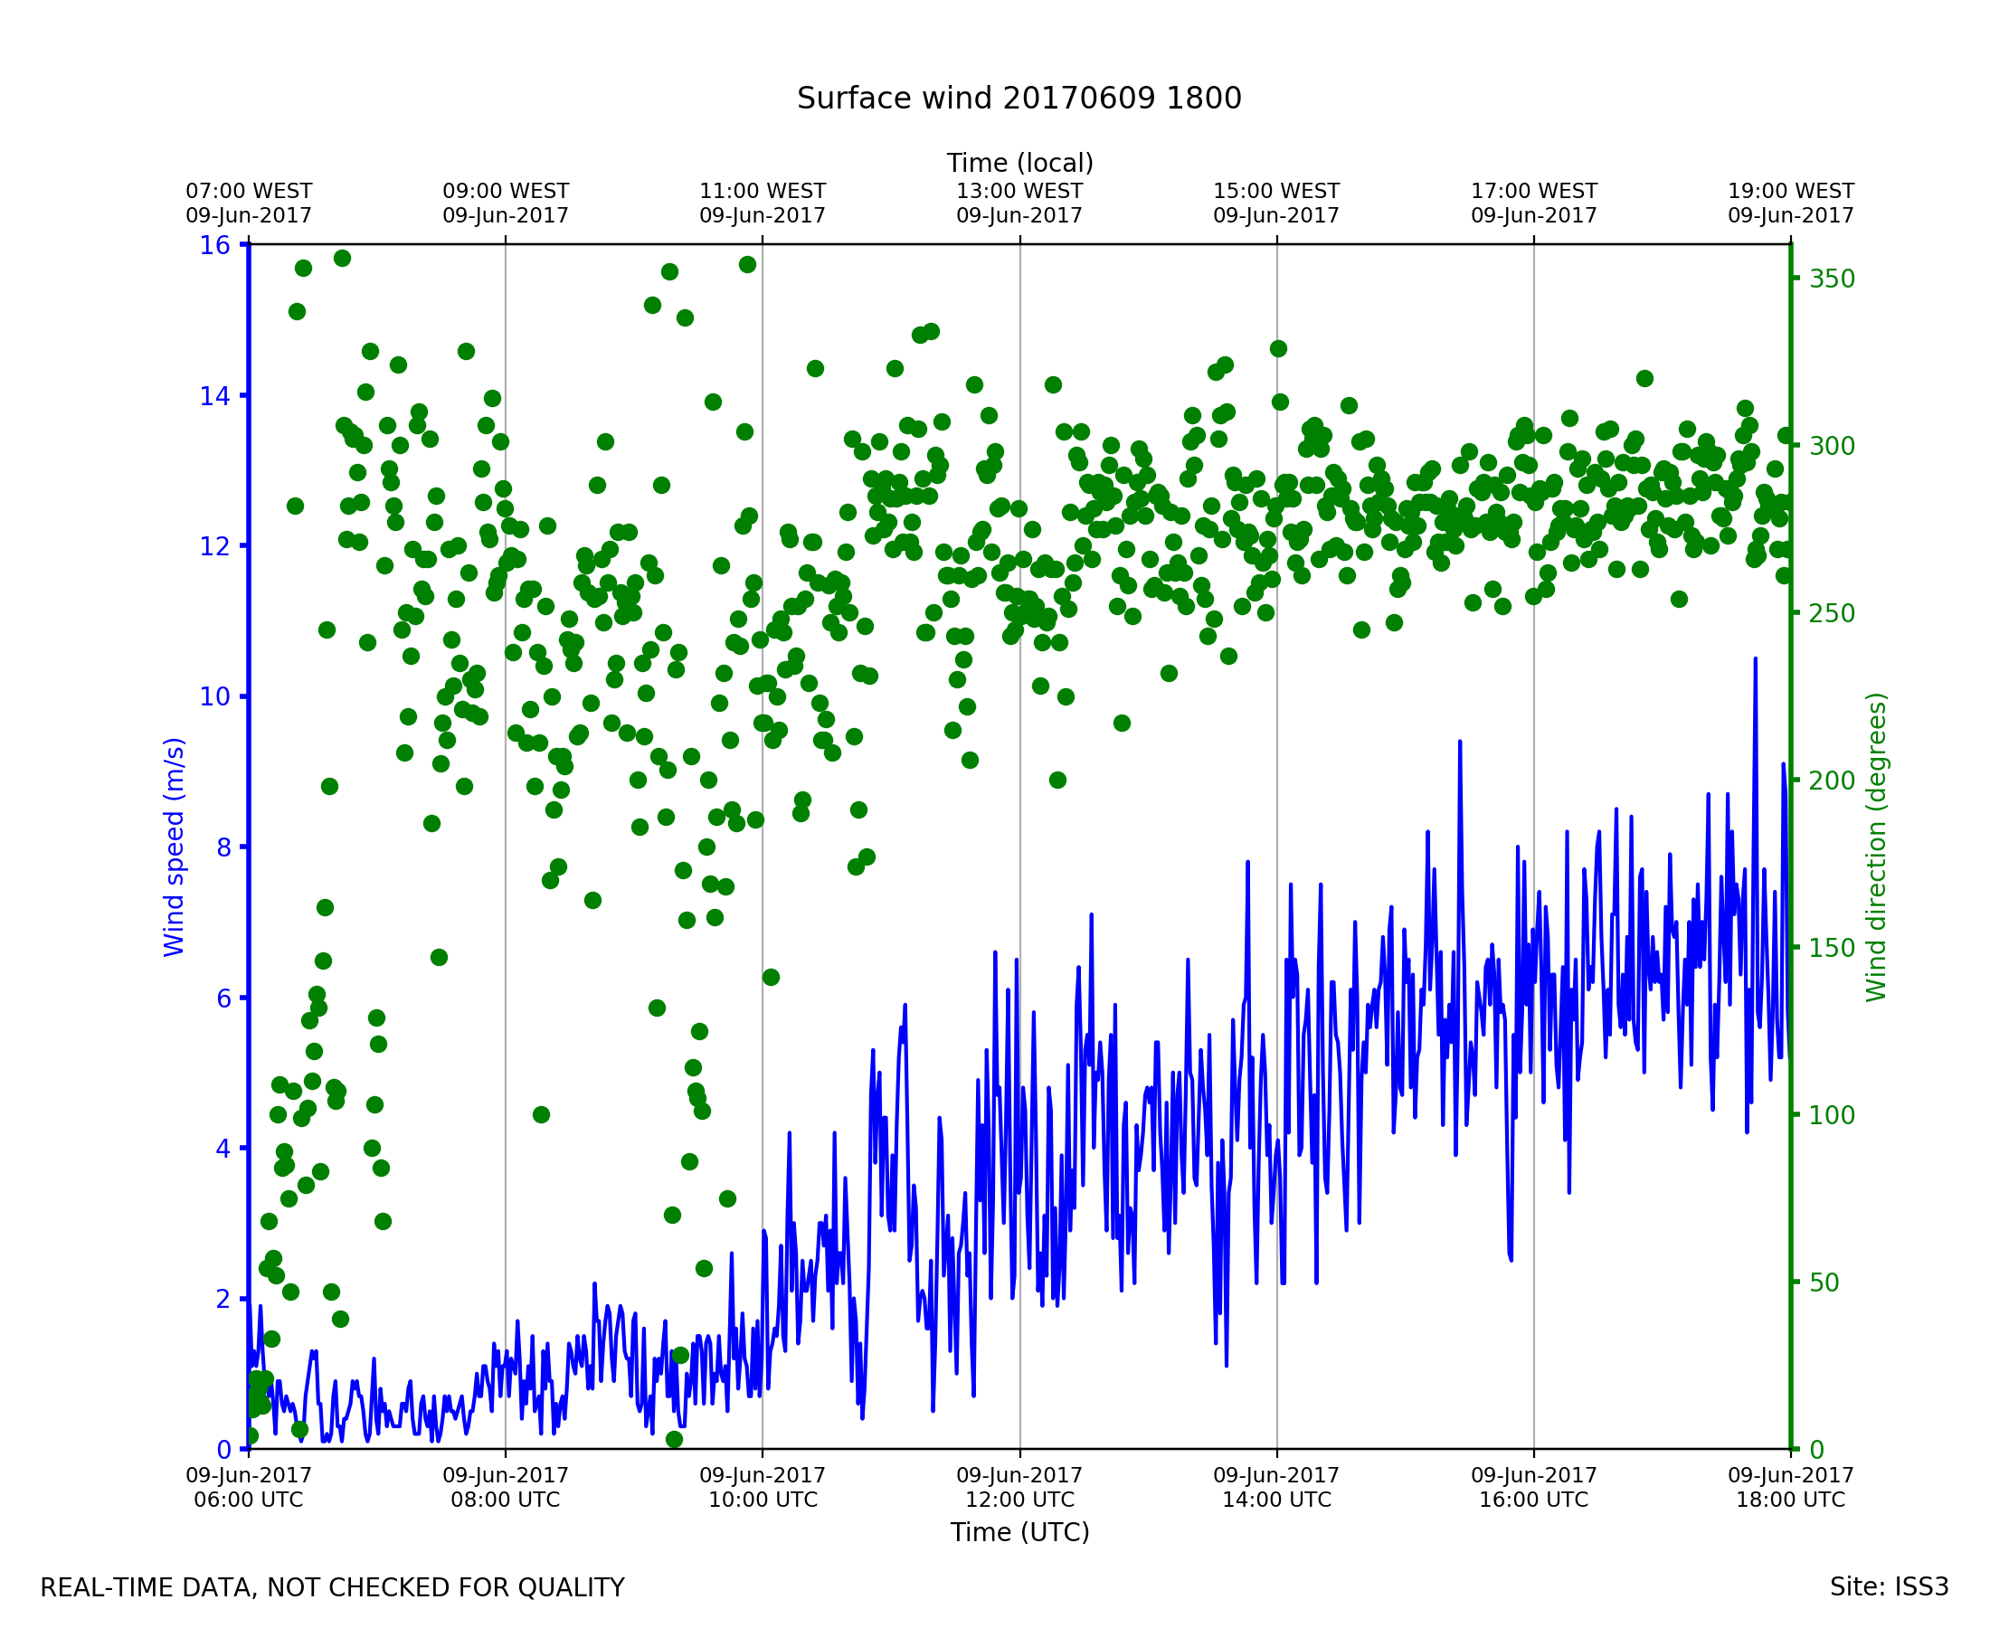Click the 'Wind direction (degrees)' axis label
This screenshot has height=1628, width=1990.
[x=1876, y=847]
